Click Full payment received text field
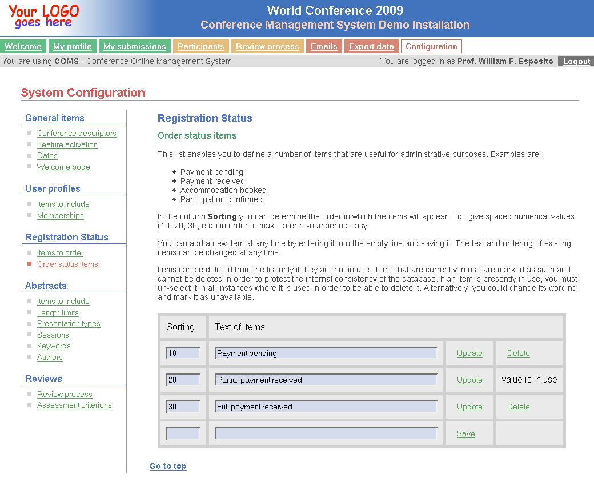Viewport: 594px width, 490px height. pyautogui.click(x=326, y=407)
